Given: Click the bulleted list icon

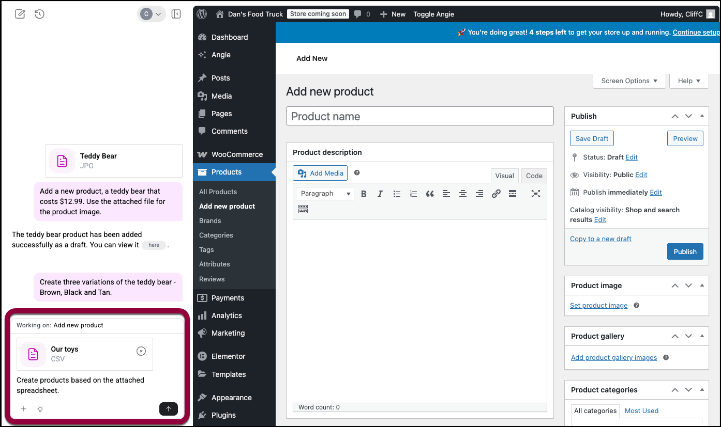Looking at the screenshot, I should (x=397, y=194).
